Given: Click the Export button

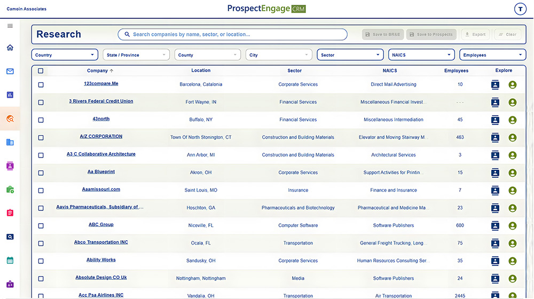Looking at the screenshot, I should [475, 34].
